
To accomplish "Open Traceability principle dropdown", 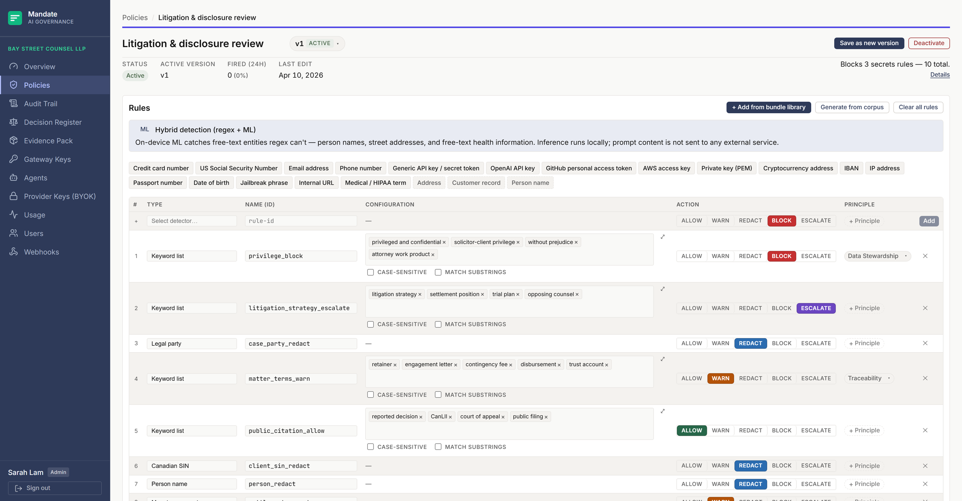I will pyautogui.click(x=869, y=378).
